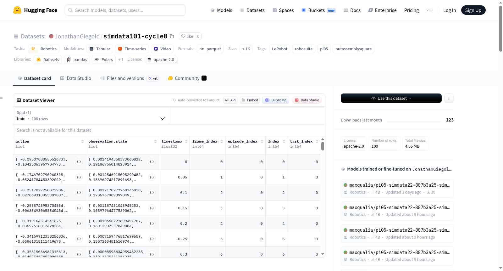Click the JonathanGiegold avatar icon

point(51,36)
